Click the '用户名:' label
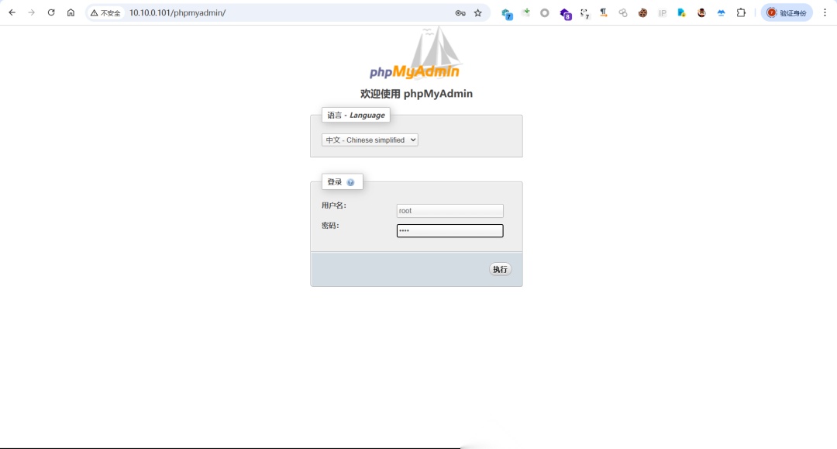The image size is (837, 449). click(x=334, y=206)
